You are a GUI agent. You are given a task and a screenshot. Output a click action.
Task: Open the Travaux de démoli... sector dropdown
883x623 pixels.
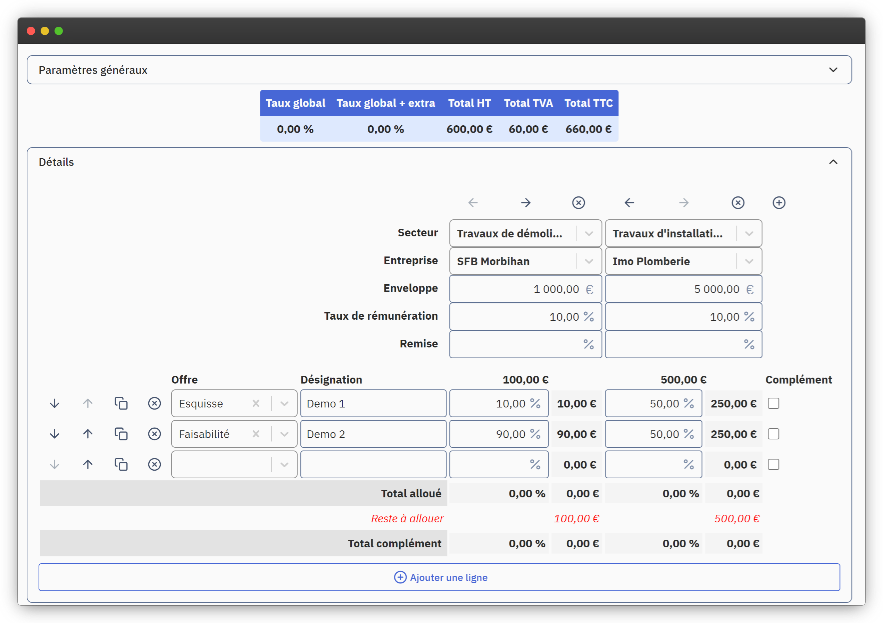click(x=589, y=233)
